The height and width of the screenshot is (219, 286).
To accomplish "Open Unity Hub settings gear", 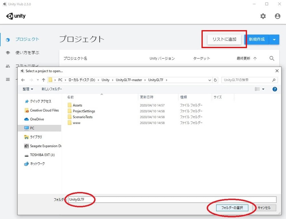I will 263,16.
